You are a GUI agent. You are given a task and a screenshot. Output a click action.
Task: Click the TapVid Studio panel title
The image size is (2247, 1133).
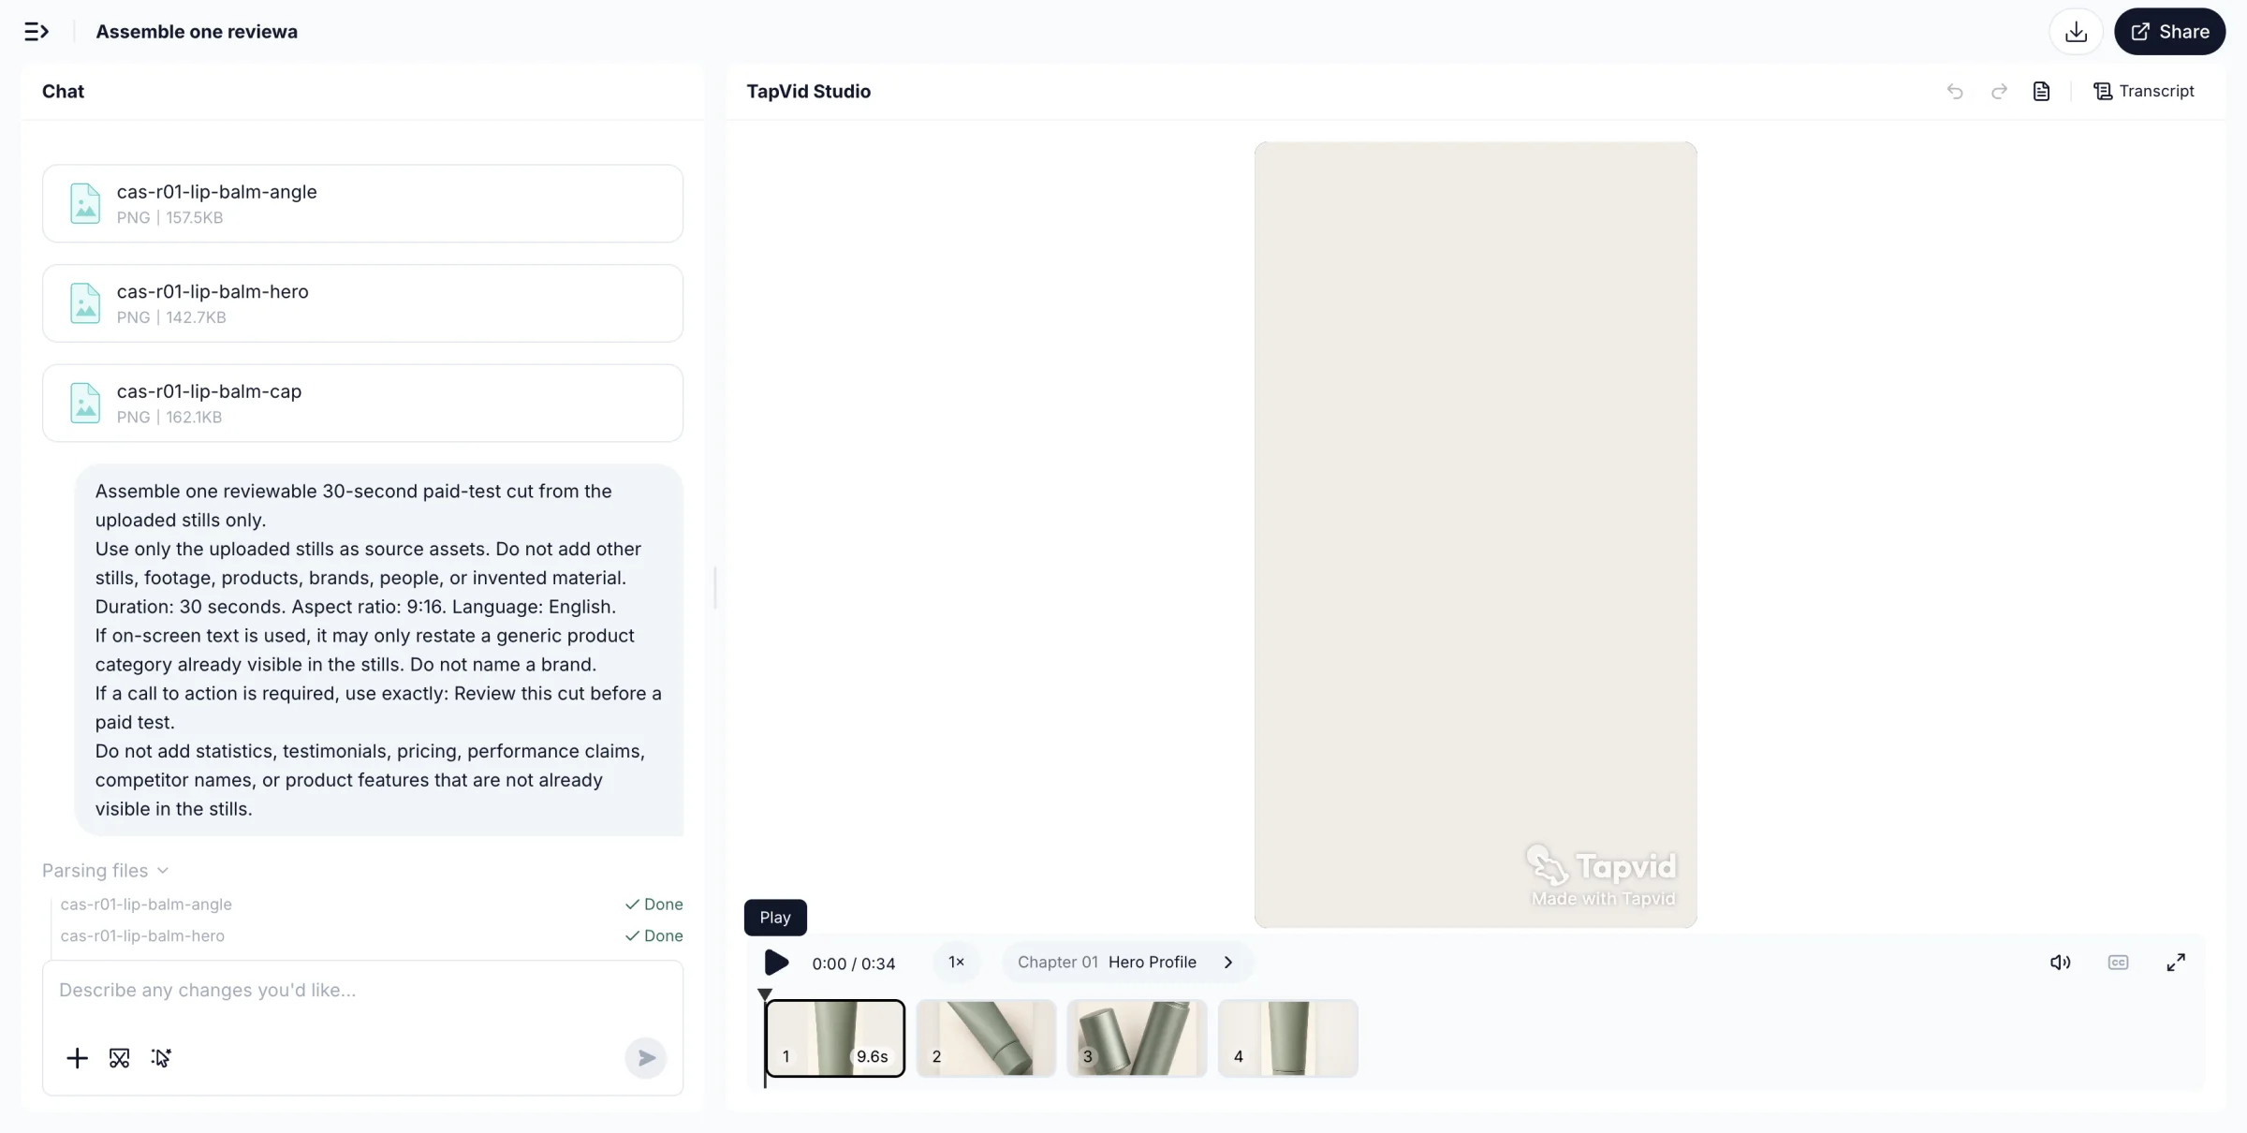[x=808, y=91]
